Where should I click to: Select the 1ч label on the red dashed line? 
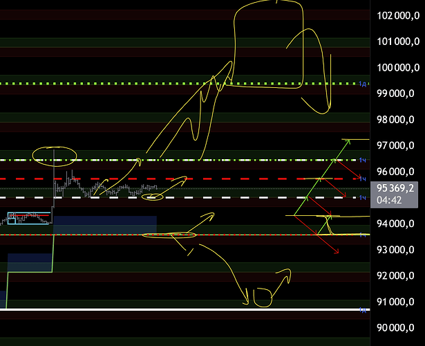[x=362, y=179]
